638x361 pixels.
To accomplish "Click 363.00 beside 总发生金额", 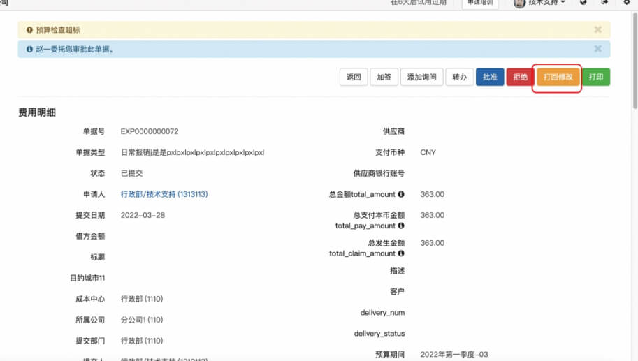I will [432, 243].
